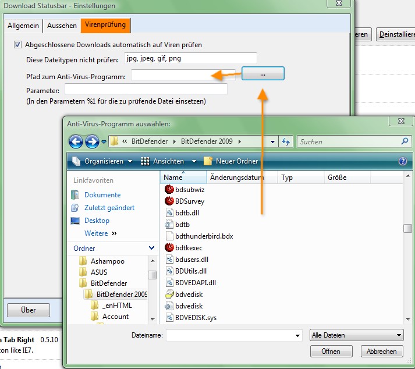
Task: Click the ASUS folder icon in tree
Action: click(83, 272)
